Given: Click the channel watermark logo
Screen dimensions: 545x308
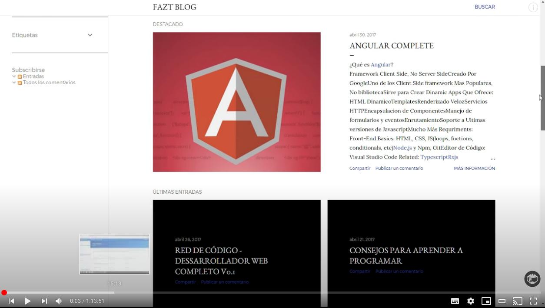Looking at the screenshot, I should click(532, 279).
